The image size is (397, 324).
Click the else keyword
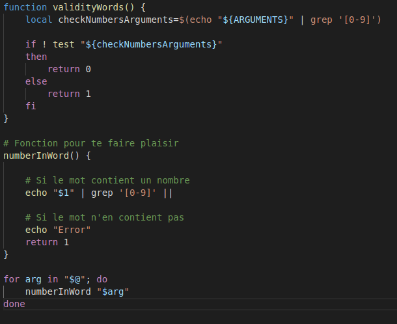36,81
